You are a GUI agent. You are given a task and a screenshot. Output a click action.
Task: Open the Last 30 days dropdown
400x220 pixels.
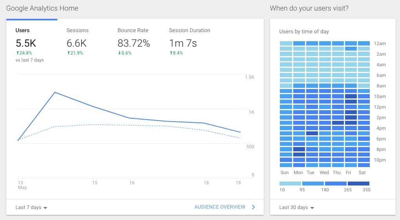coord(296,207)
